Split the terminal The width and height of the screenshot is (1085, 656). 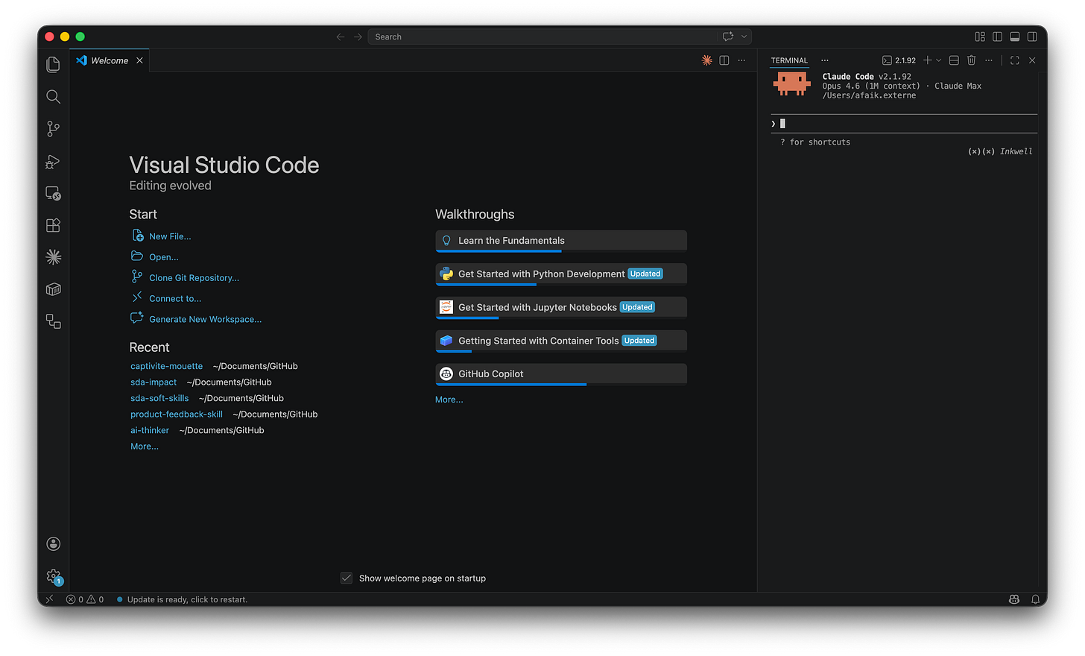(954, 60)
